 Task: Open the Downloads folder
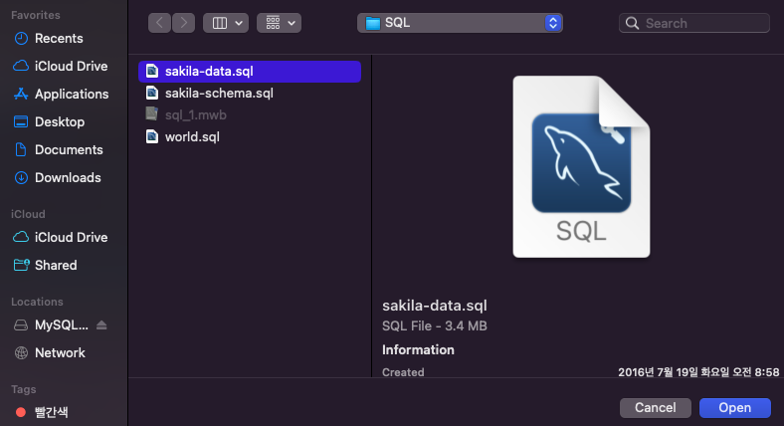(x=68, y=177)
